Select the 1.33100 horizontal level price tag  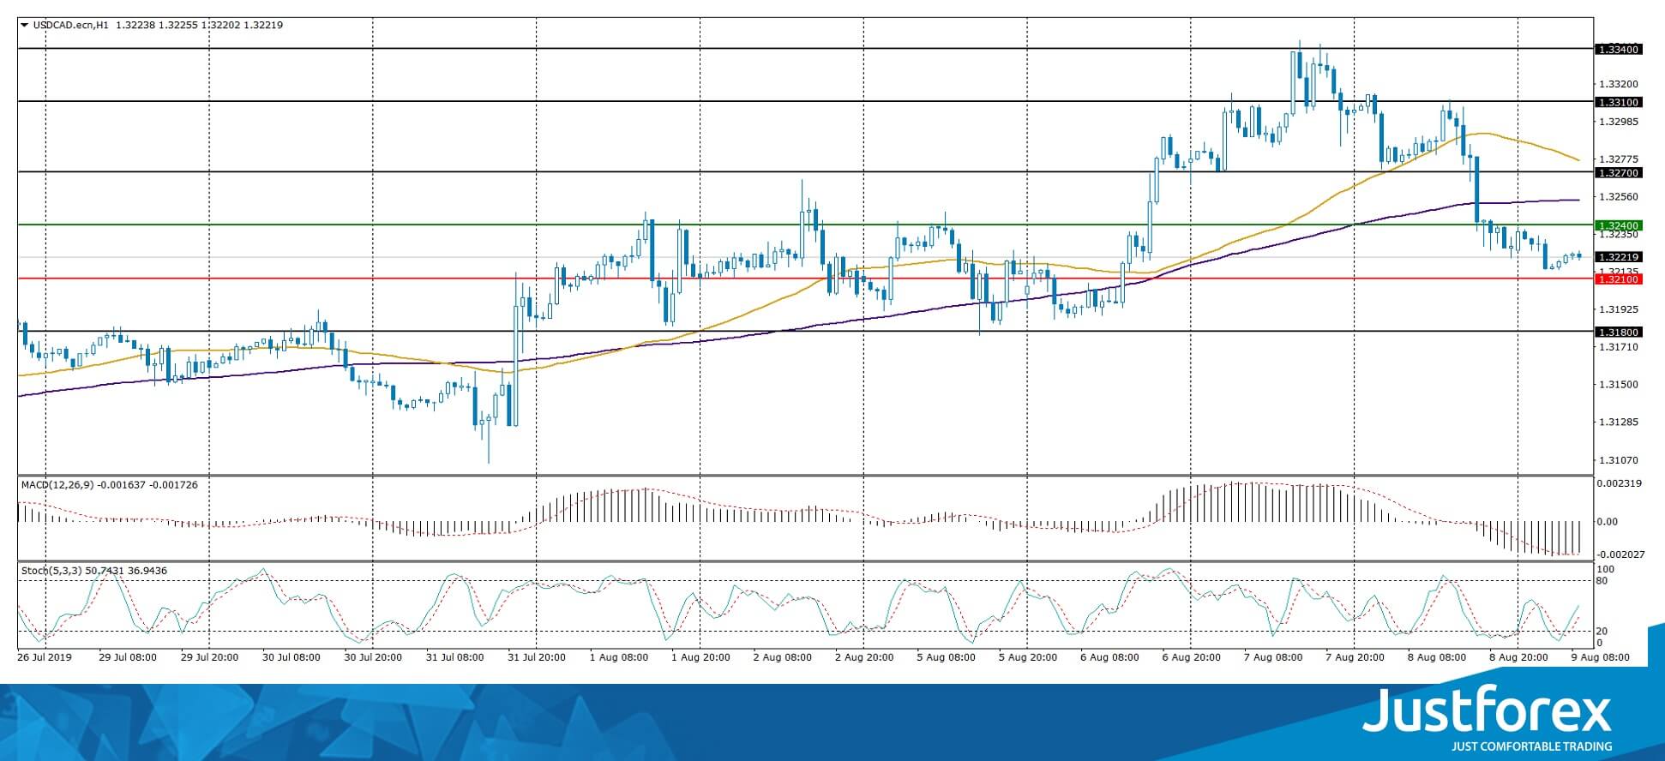click(x=1618, y=102)
